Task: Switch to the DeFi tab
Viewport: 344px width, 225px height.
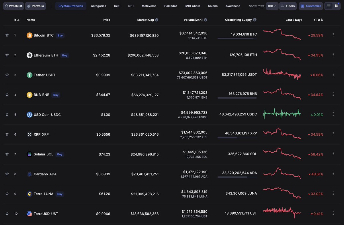Action: [117, 6]
